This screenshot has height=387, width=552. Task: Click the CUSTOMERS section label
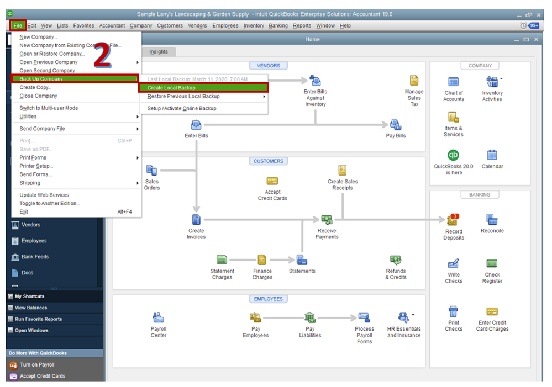tap(268, 161)
